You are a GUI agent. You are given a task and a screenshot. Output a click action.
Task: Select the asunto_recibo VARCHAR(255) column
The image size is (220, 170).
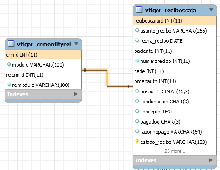pyautogui.click(x=175, y=31)
